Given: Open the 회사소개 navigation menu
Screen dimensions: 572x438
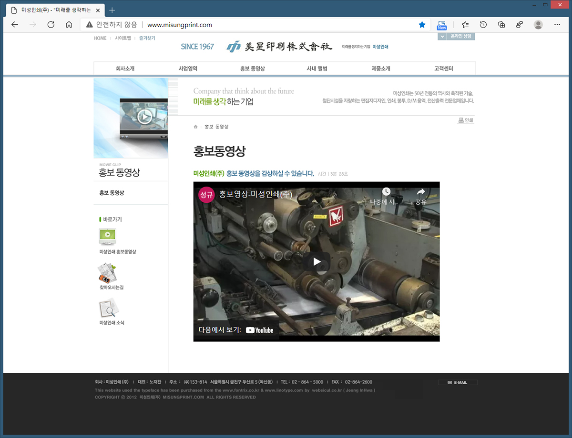Looking at the screenshot, I should click(125, 69).
